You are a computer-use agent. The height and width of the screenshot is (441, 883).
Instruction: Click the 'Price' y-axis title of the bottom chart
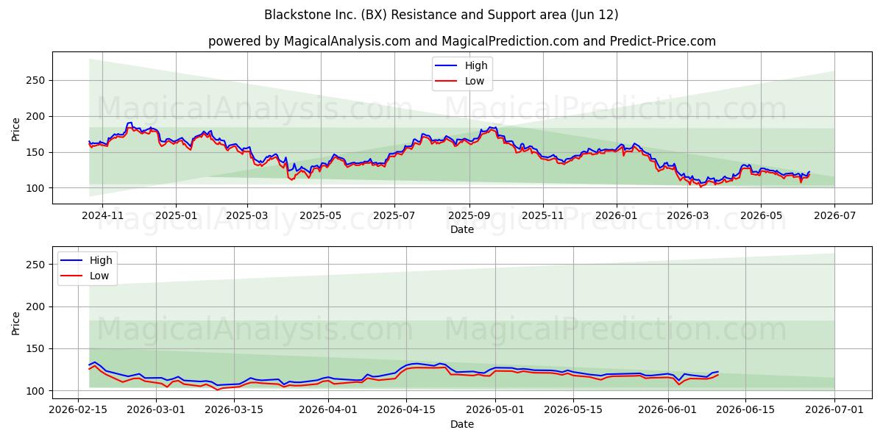tap(16, 322)
